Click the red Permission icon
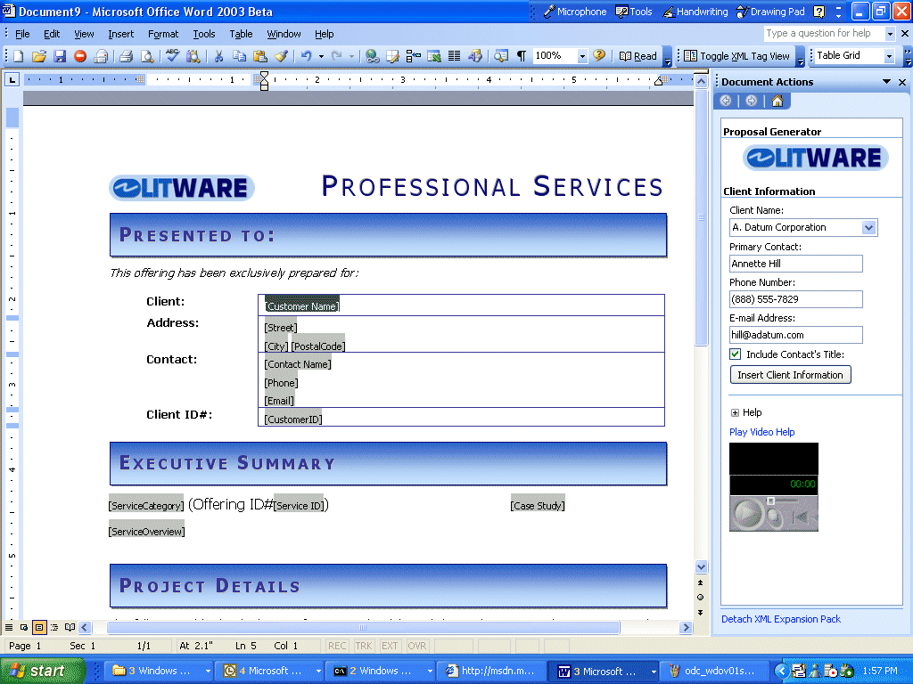The width and height of the screenshot is (913, 684). pos(80,56)
